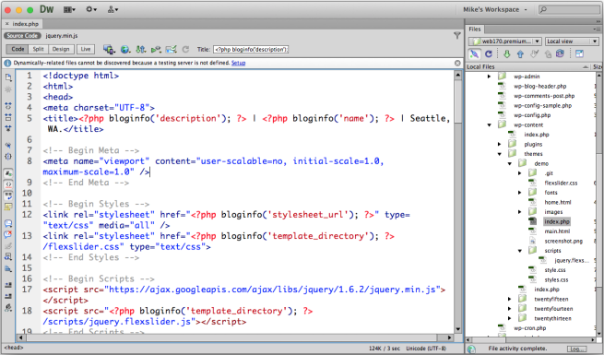Viewport: 604px width, 355px height.
Task: Sort by the Local Files column header
Action: 527,66
